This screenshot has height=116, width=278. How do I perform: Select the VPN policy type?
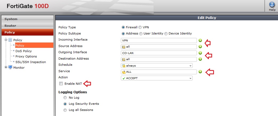(140, 27)
